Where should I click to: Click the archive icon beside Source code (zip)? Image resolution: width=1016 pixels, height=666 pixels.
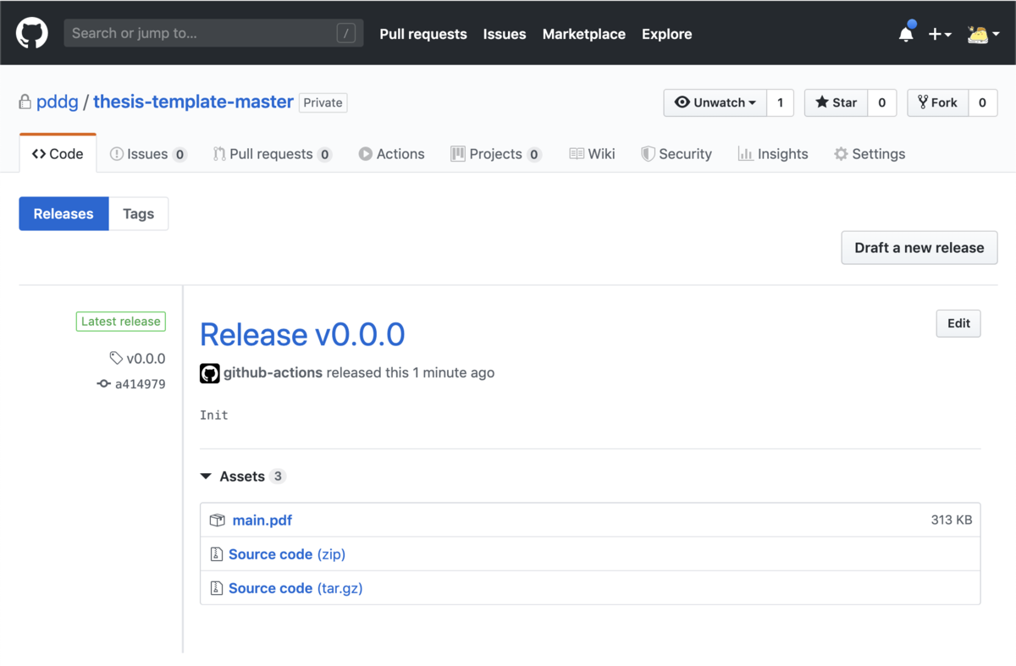coord(217,554)
